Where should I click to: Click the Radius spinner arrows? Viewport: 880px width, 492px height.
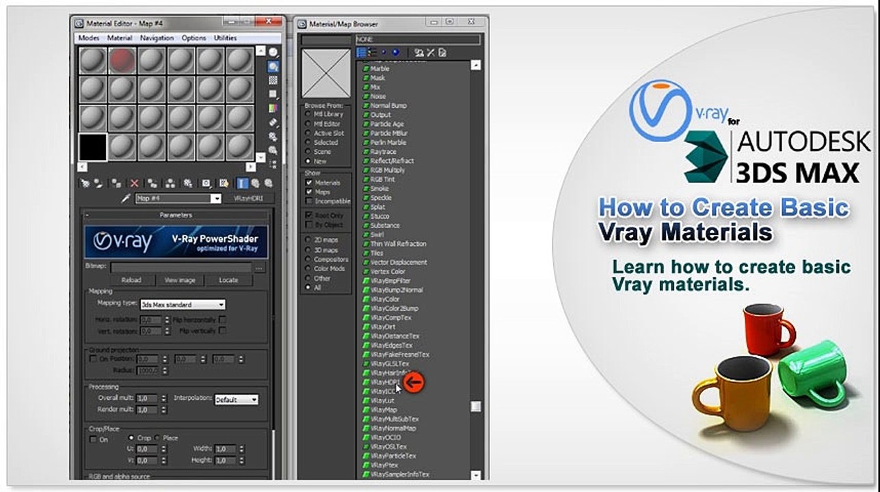pyautogui.click(x=163, y=370)
